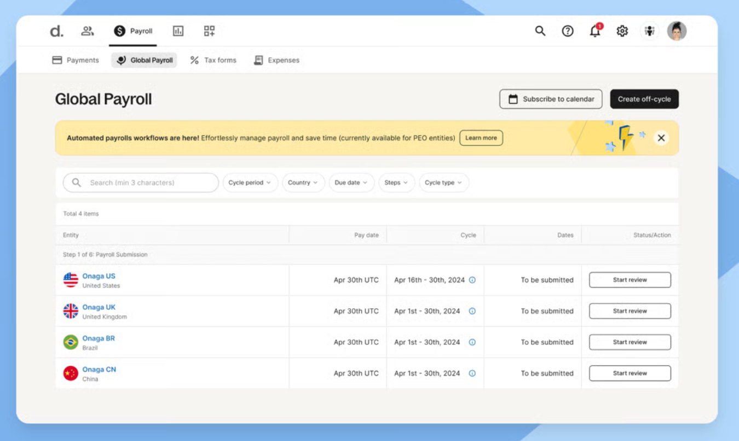The width and height of the screenshot is (739, 441).
Task: Expand the Country filter dropdown
Action: (x=303, y=183)
